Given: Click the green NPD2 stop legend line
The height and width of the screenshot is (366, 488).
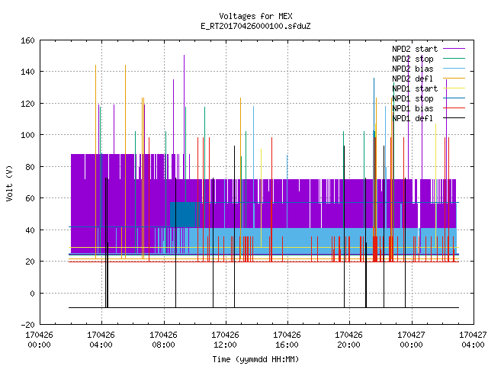Looking at the screenshot, I should click(x=454, y=59).
